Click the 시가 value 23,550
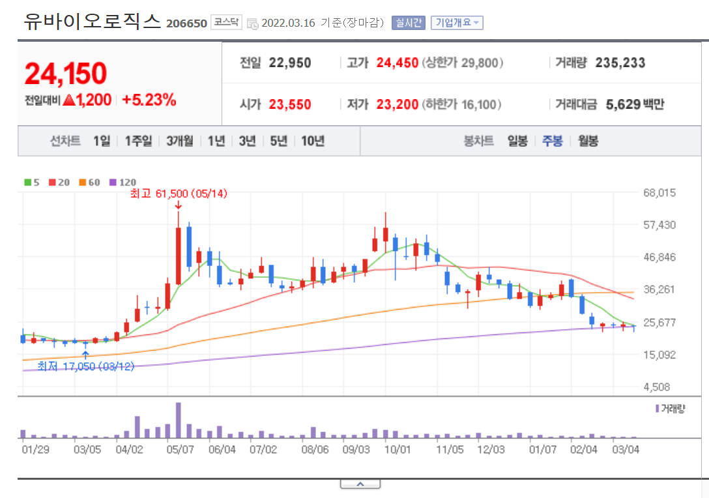The image size is (709, 498). [290, 105]
